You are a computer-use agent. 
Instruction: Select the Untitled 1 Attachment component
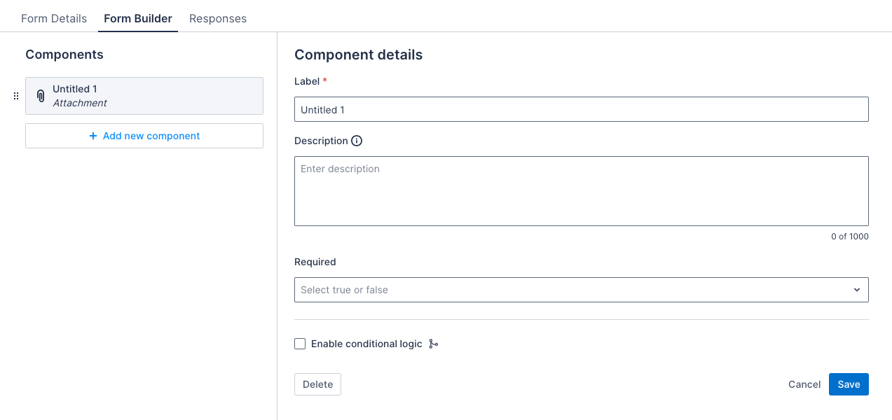tap(144, 95)
